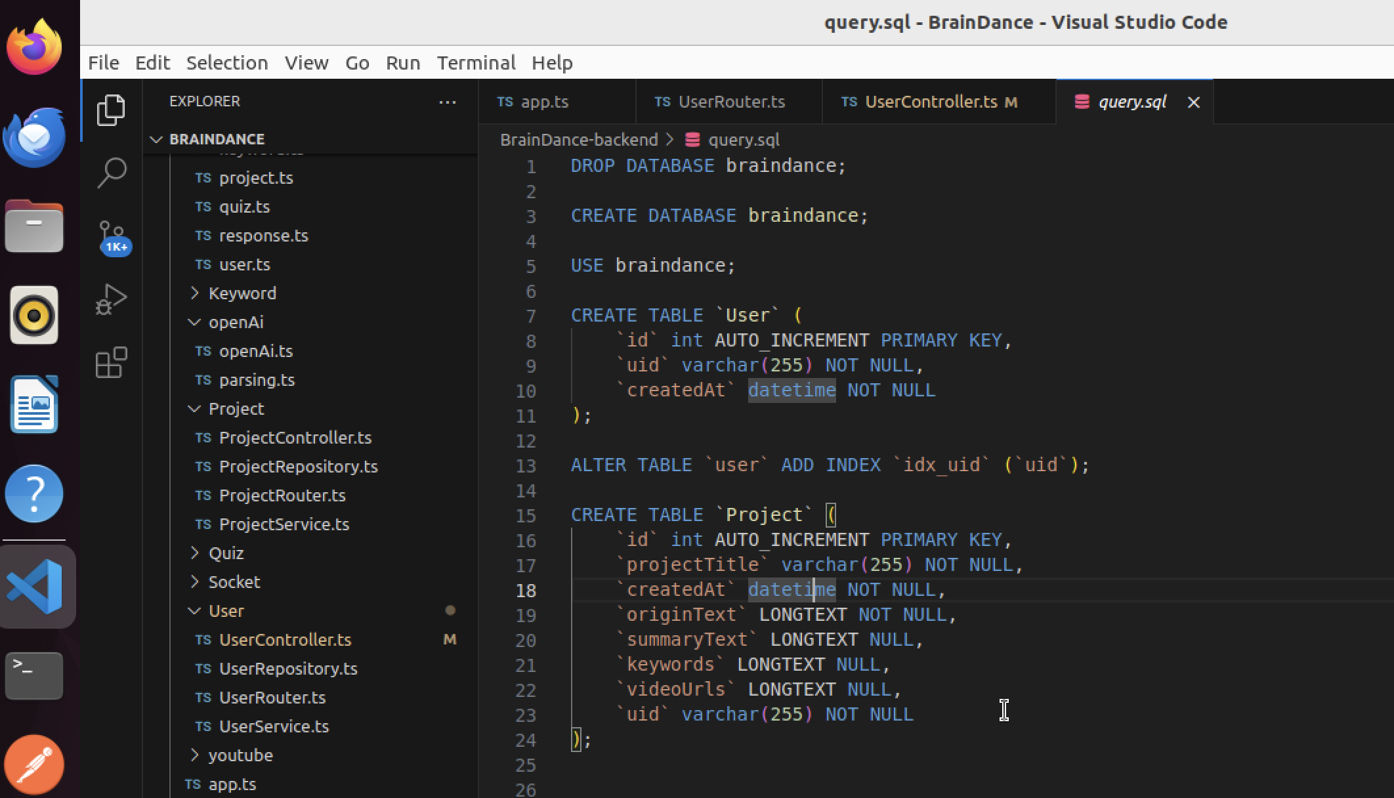Launch Thunderbird mail from the dock

point(34,136)
